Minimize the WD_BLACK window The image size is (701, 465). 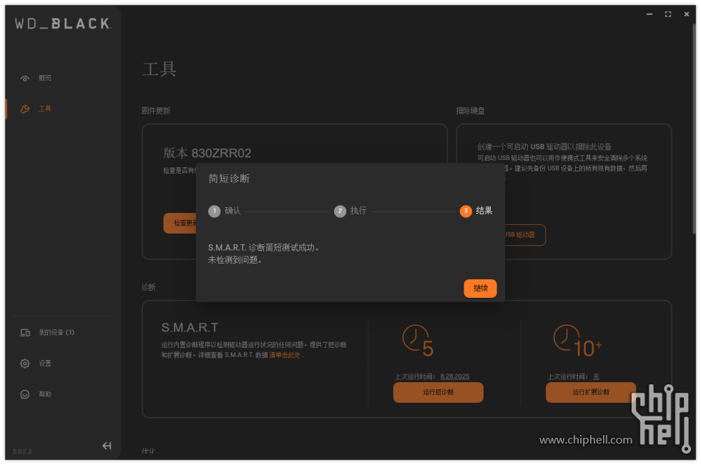(x=649, y=14)
